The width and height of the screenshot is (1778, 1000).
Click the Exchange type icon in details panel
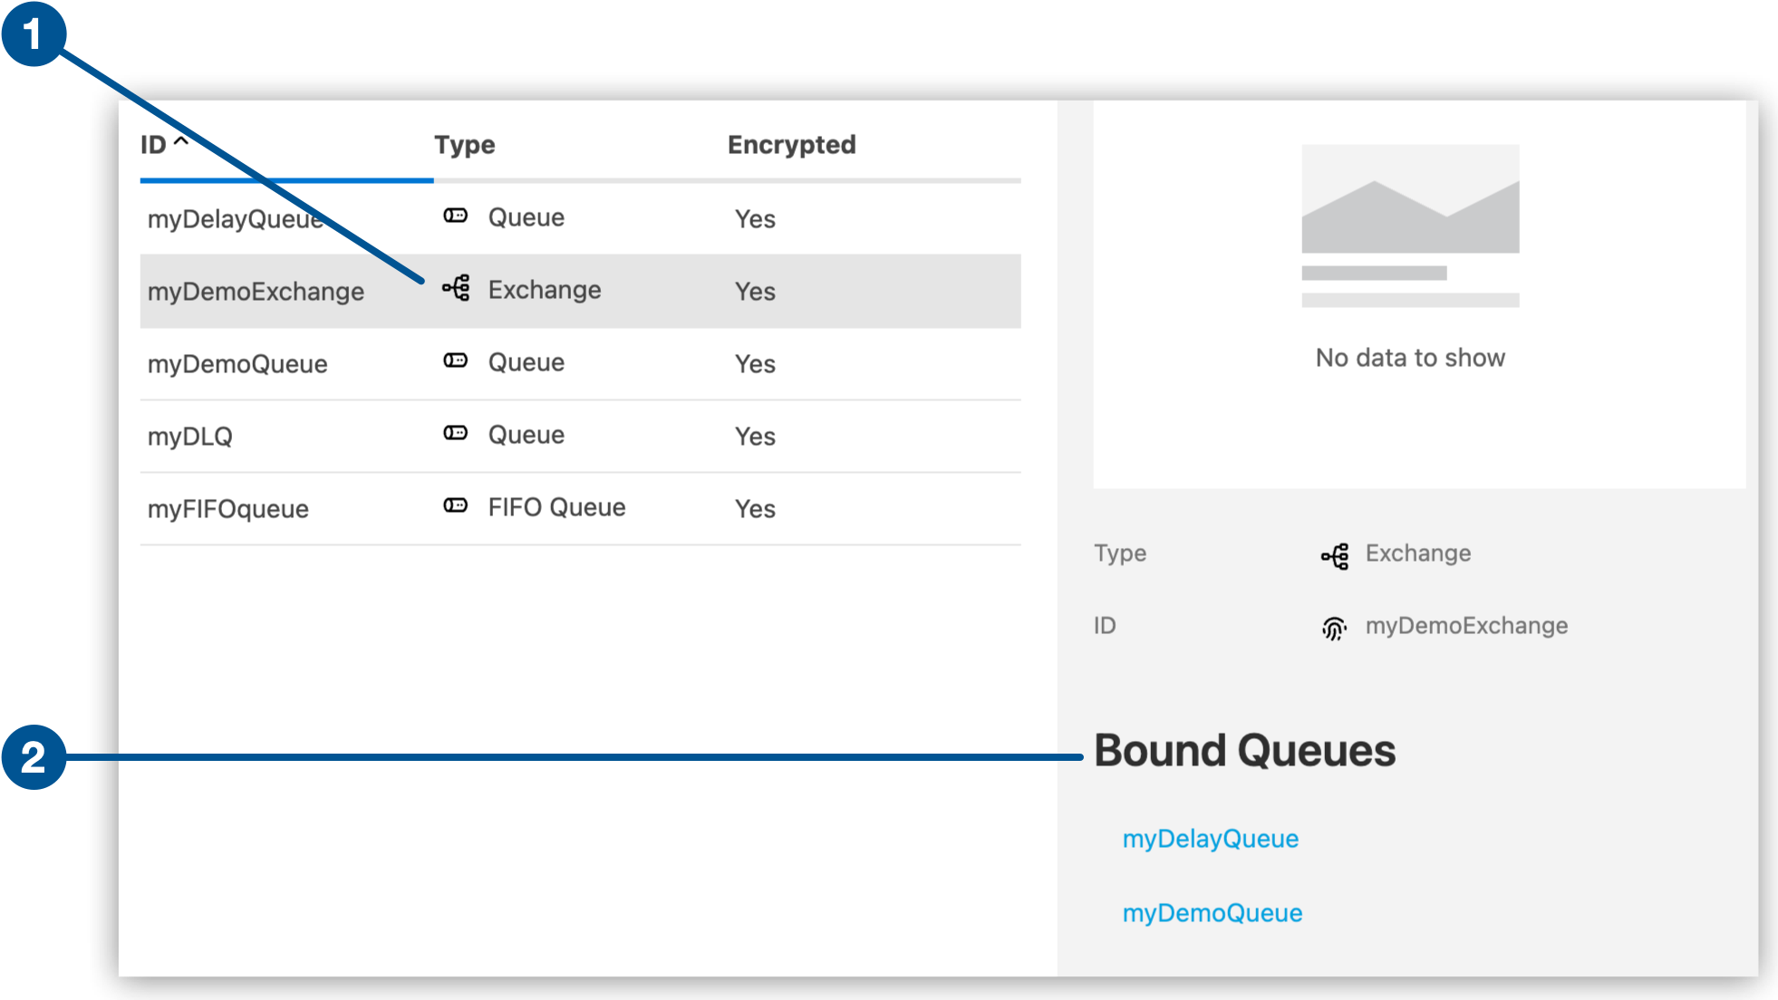1334,553
